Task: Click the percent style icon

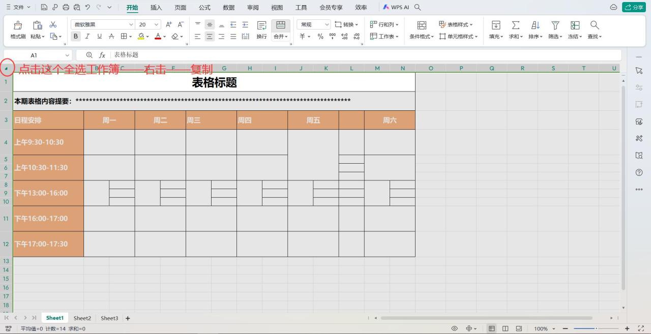Action: [320, 36]
